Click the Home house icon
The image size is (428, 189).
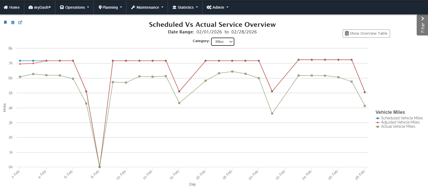(6, 7)
